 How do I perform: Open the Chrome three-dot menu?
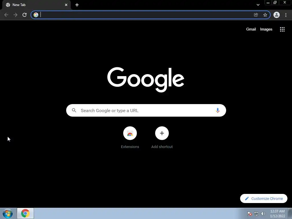286,15
